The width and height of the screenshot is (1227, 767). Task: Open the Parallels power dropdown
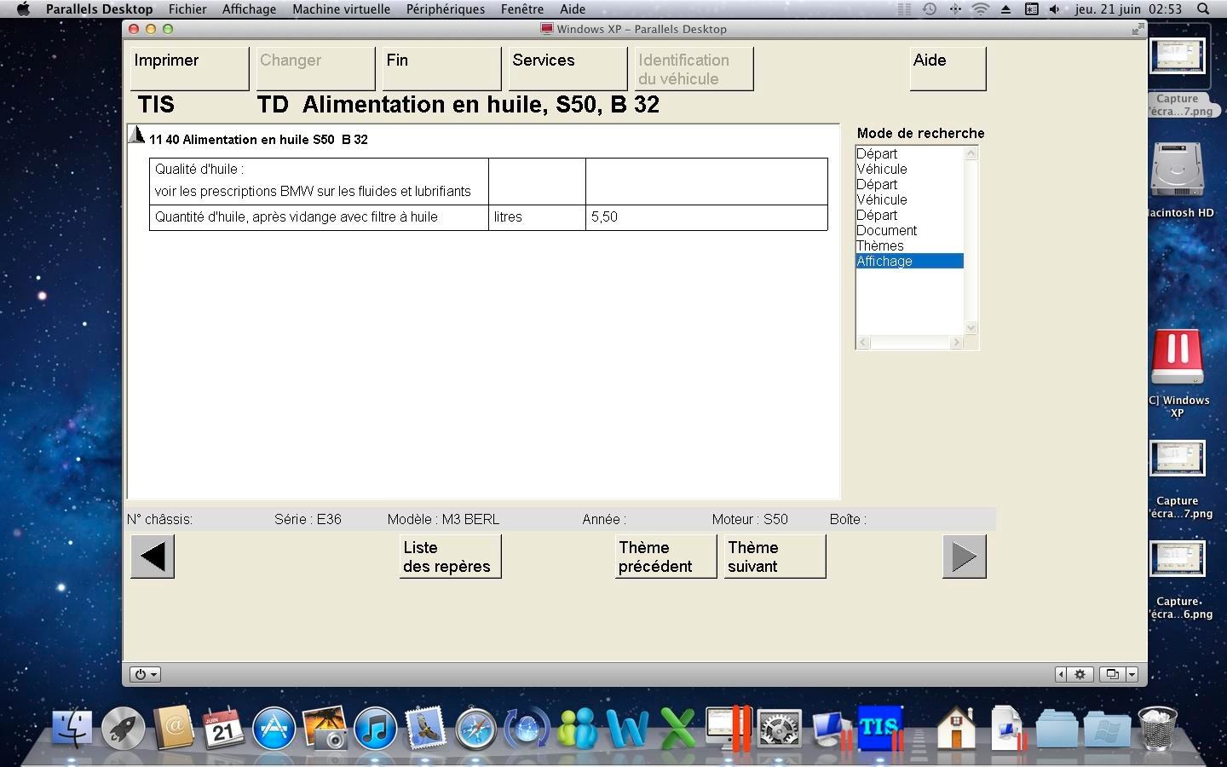pos(145,674)
